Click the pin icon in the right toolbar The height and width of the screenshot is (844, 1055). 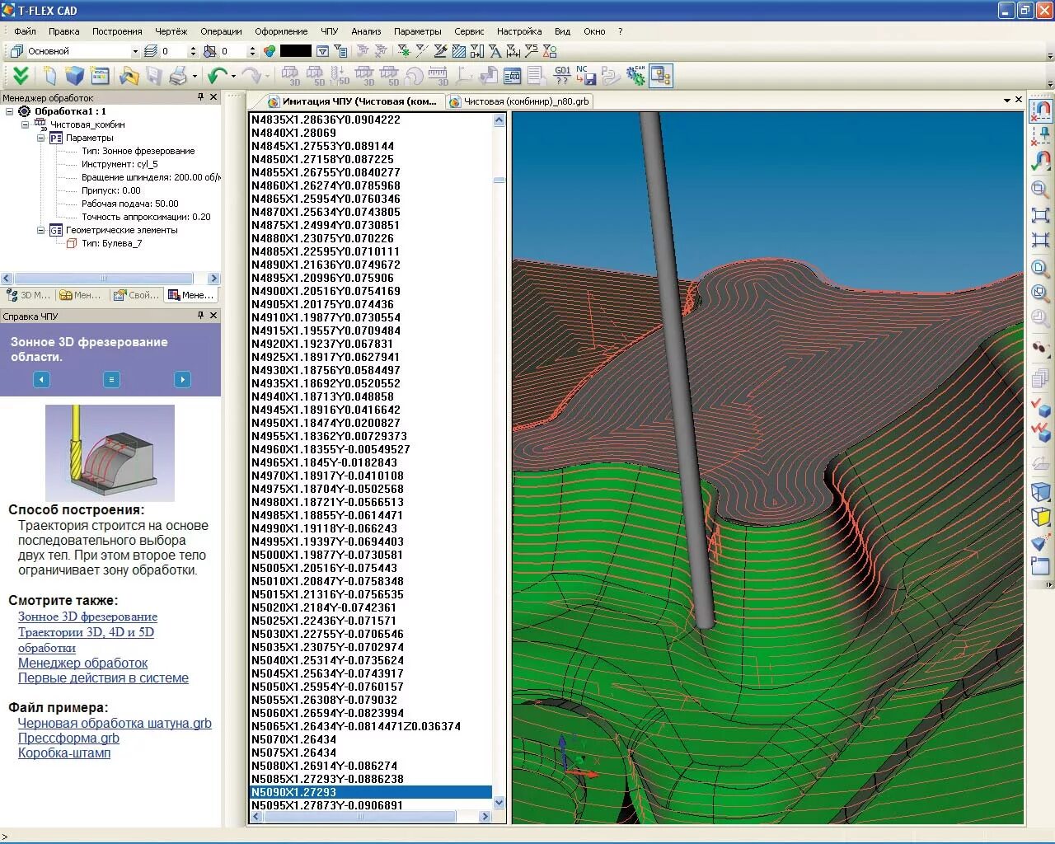point(1041,135)
